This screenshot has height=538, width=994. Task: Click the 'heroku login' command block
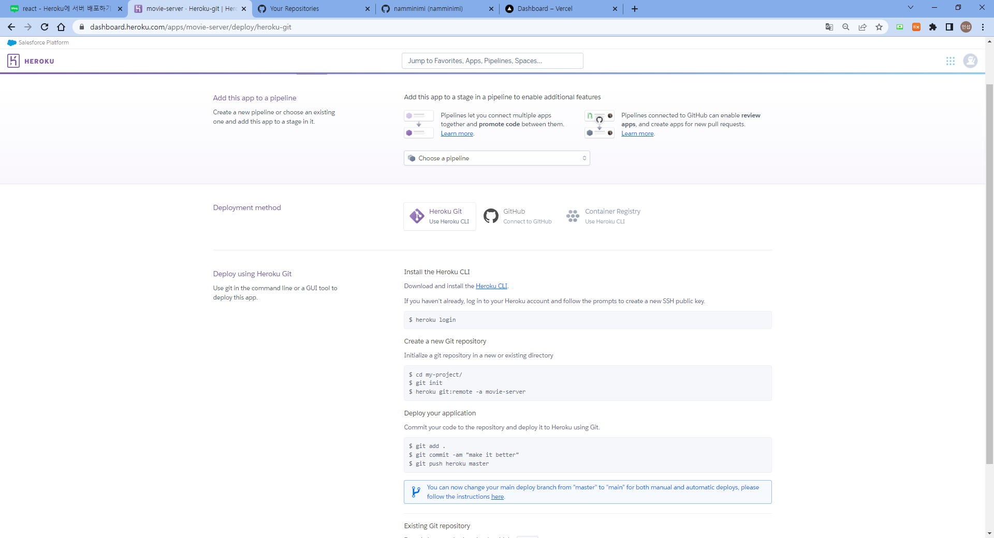pyautogui.click(x=588, y=320)
